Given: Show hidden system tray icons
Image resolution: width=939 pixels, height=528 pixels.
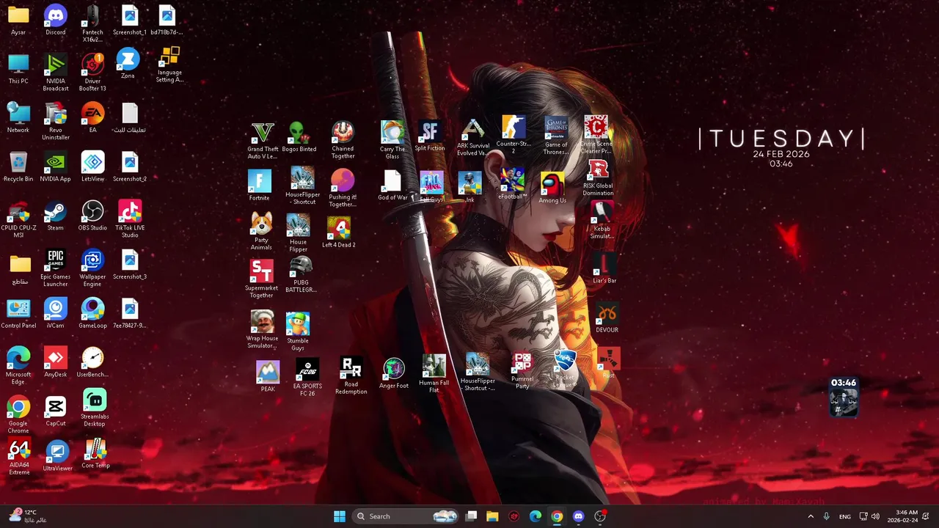Looking at the screenshot, I should point(811,516).
